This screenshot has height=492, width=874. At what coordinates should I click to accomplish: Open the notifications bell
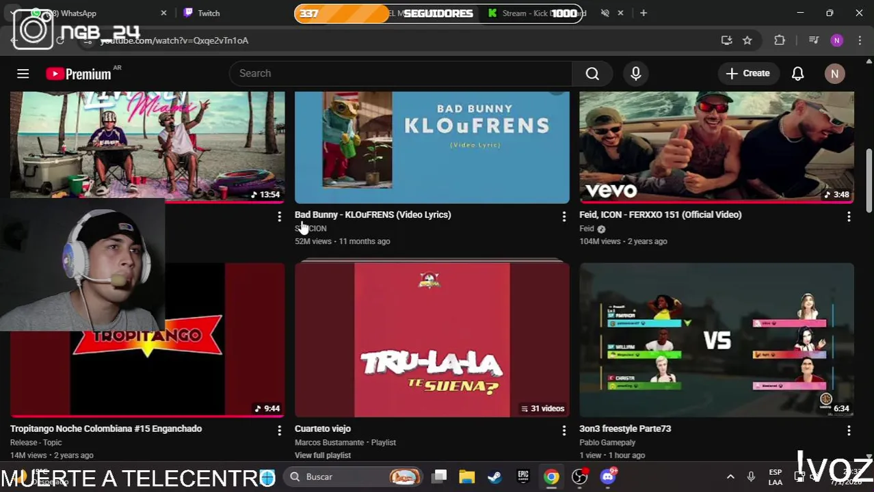pyautogui.click(x=797, y=73)
